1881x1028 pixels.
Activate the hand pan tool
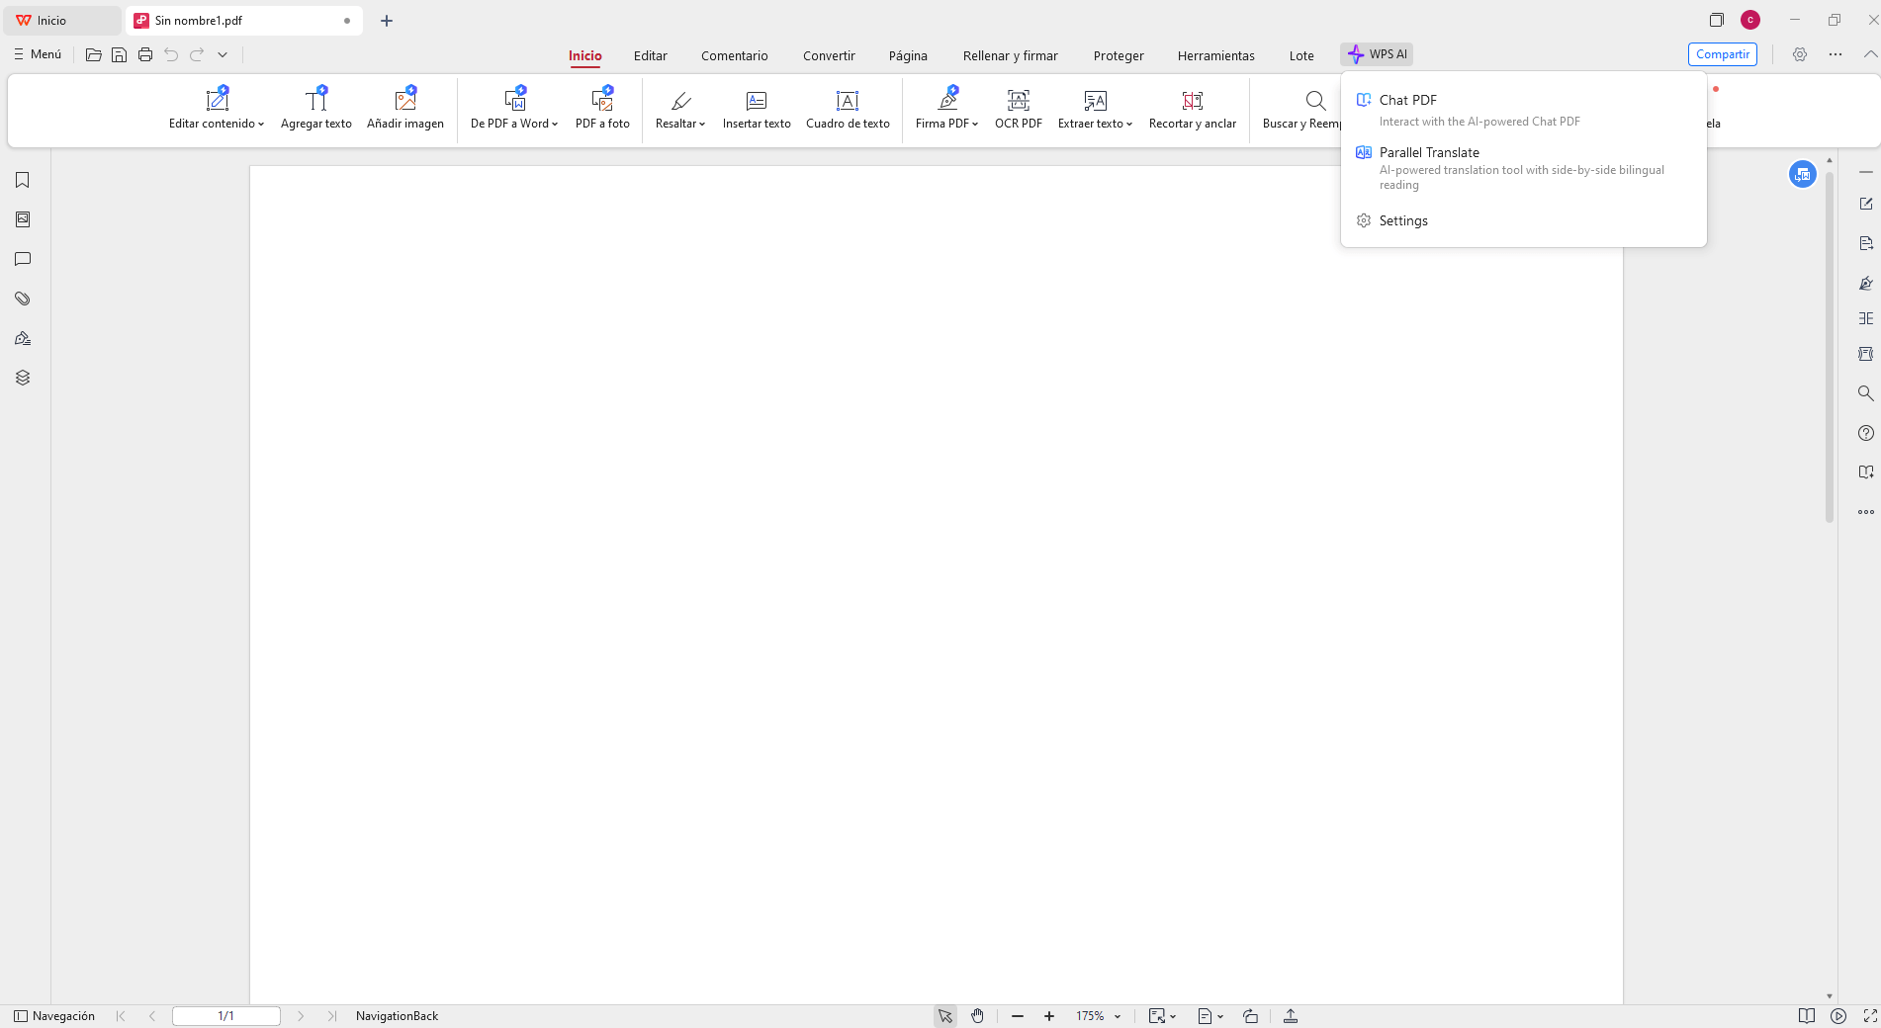tap(977, 1016)
